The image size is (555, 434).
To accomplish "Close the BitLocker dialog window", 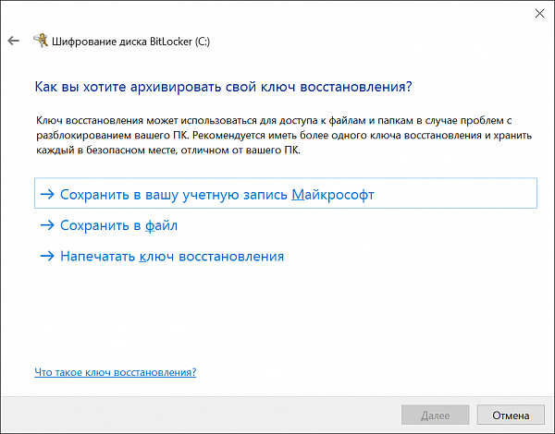I will coord(539,14).
